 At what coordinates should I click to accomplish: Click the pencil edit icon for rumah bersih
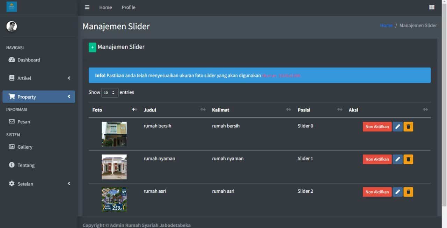click(397, 127)
